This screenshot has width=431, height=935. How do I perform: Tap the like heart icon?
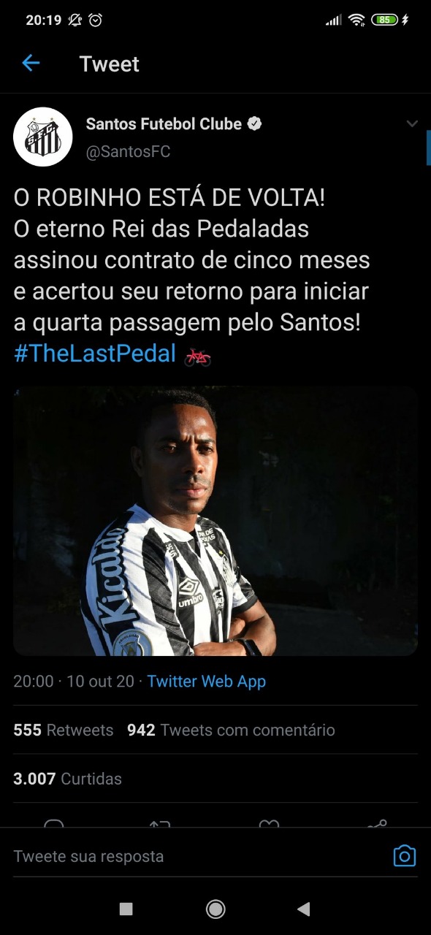[270, 824]
